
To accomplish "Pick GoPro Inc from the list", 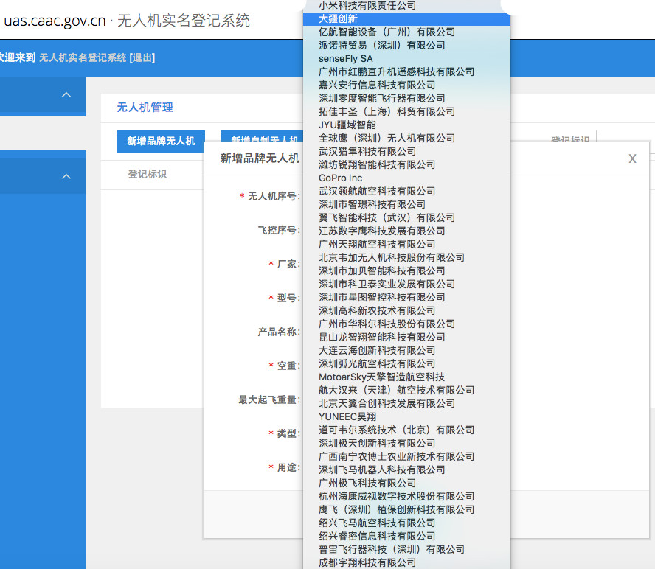I will [341, 178].
